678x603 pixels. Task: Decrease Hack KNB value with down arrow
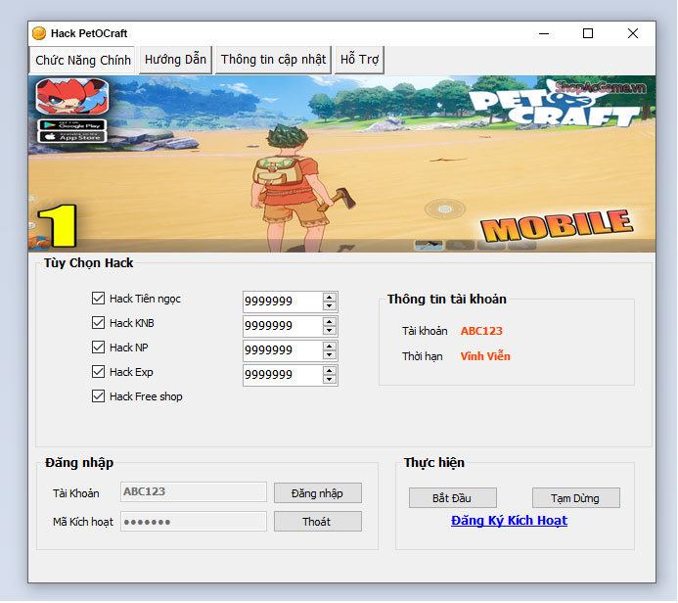330,331
